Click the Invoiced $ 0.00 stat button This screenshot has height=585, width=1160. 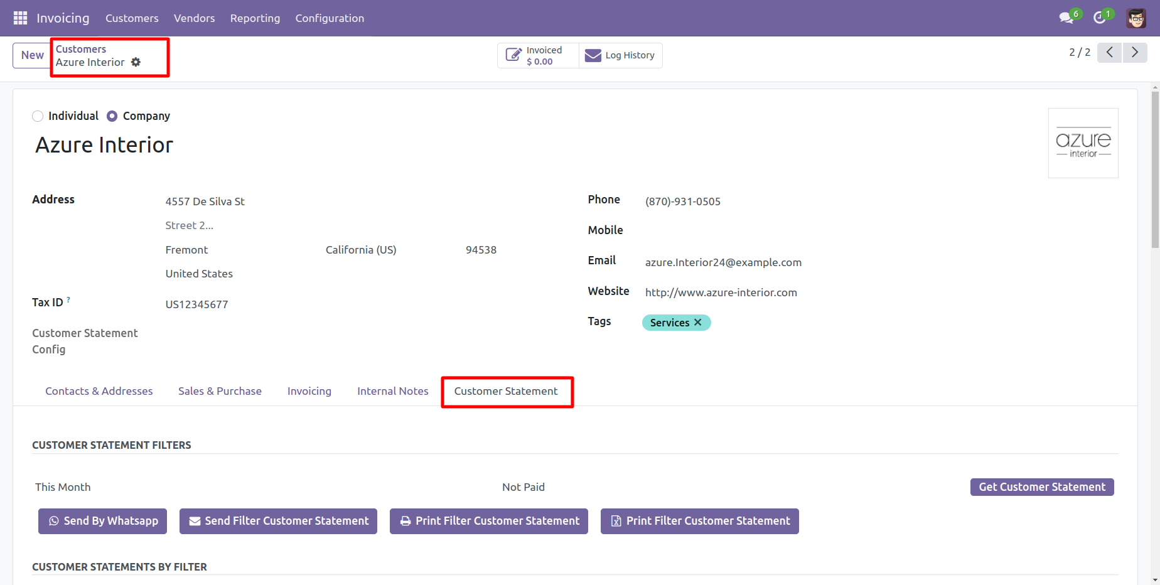(538, 55)
